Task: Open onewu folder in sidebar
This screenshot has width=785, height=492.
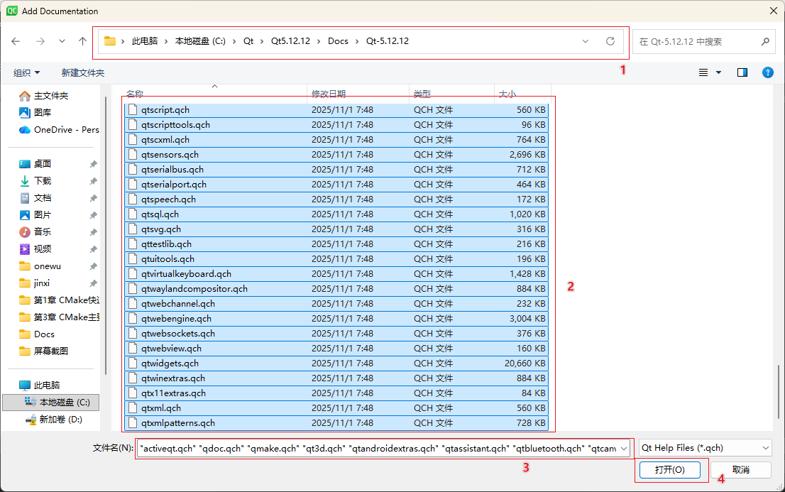Action: tap(47, 266)
